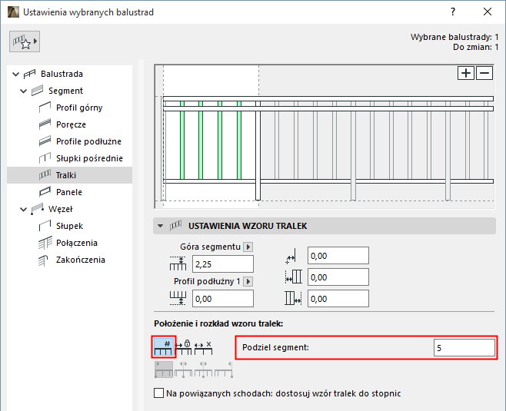Open the Połączenia settings page

click(x=76, y=243)
